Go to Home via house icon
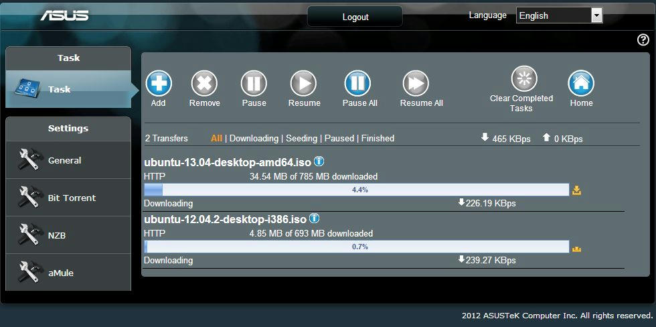Image resolution: width=656 pixels, height=327 pixels. point(581,83)
